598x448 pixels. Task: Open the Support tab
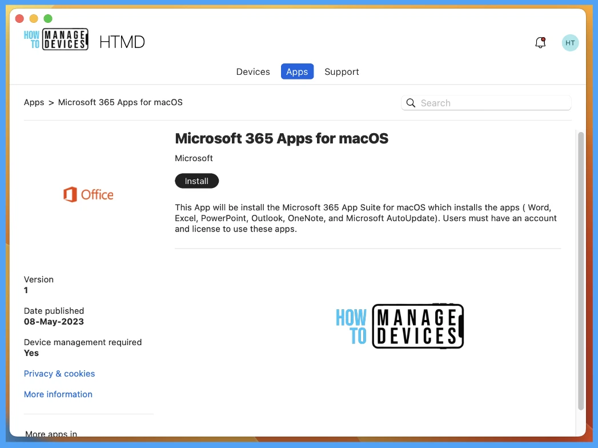coord(342,72)
